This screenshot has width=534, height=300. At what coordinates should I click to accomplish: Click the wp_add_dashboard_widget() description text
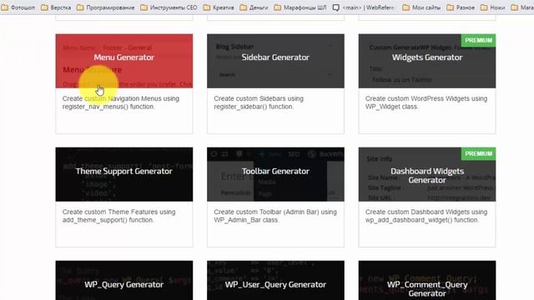click(426, 216)
